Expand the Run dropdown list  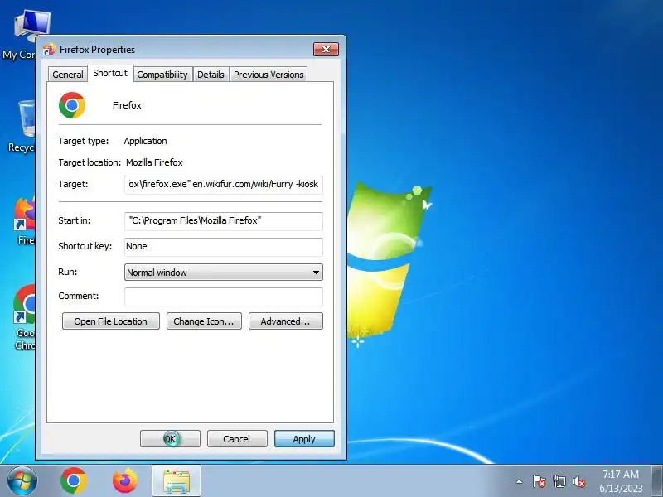pos(223,273)
